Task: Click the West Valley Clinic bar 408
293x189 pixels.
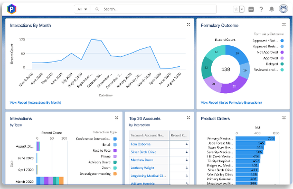Action: [x=247, y=175]
